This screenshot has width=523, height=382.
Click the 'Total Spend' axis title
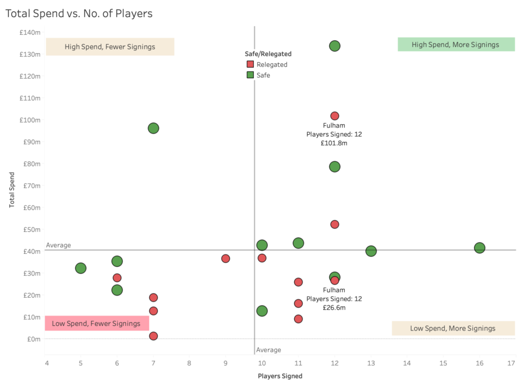click(12, 190)
